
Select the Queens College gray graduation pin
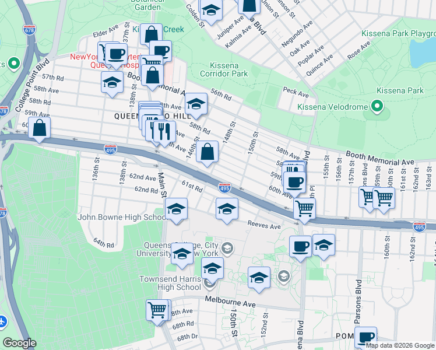[x=228, y=248]
